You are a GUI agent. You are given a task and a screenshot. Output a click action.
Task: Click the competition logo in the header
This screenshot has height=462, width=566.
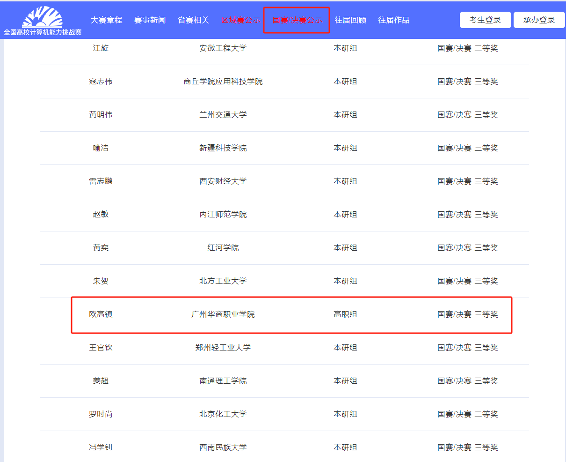coord(43,21)
